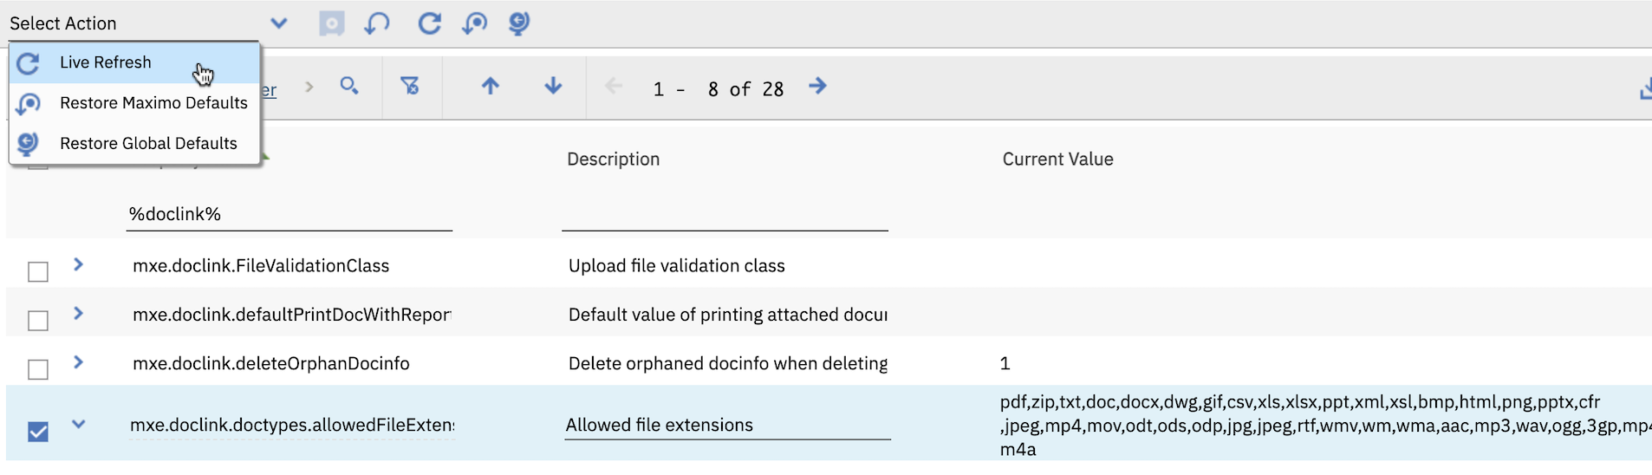Click the Restore Global Defaults globe toolbar icon
This screenshot has height=475, width=1652.
(x=518, y=23)
